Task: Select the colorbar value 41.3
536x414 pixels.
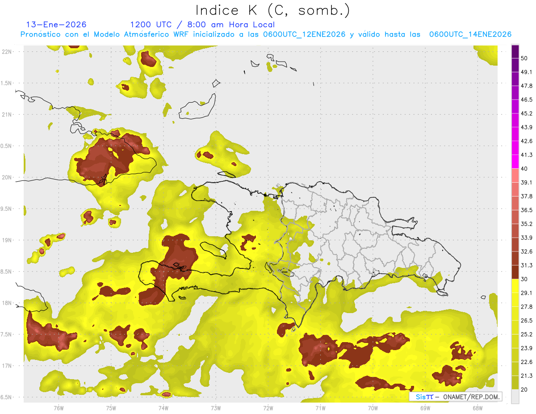Action: point(527,155)
